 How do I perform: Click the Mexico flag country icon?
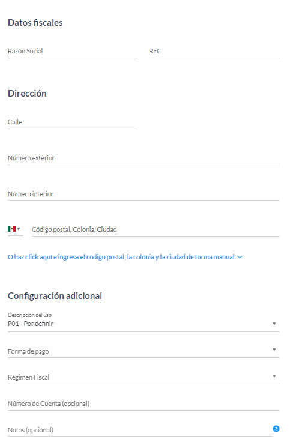coord(12,229)
